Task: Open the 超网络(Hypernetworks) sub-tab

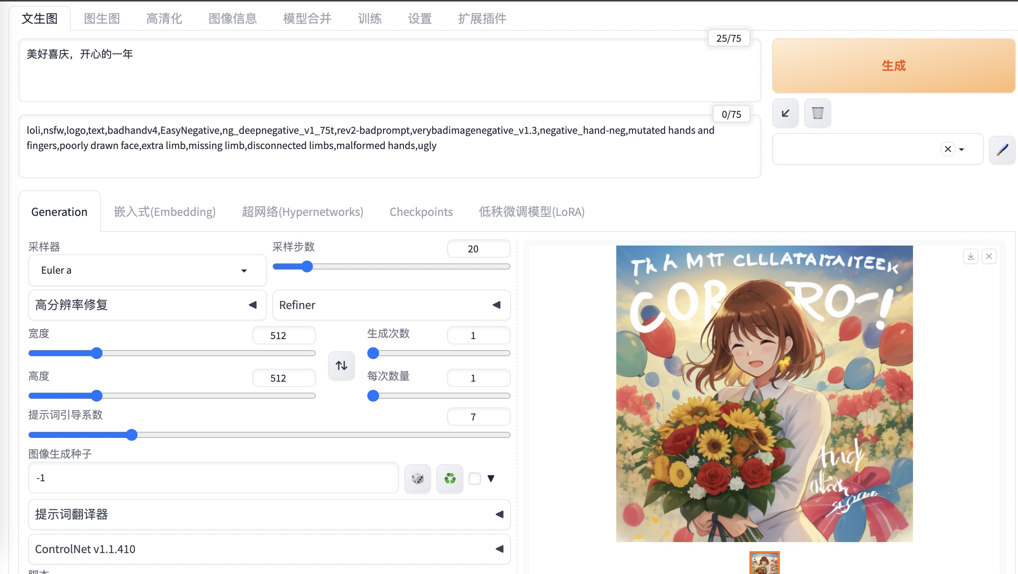Action: point(302,212)
